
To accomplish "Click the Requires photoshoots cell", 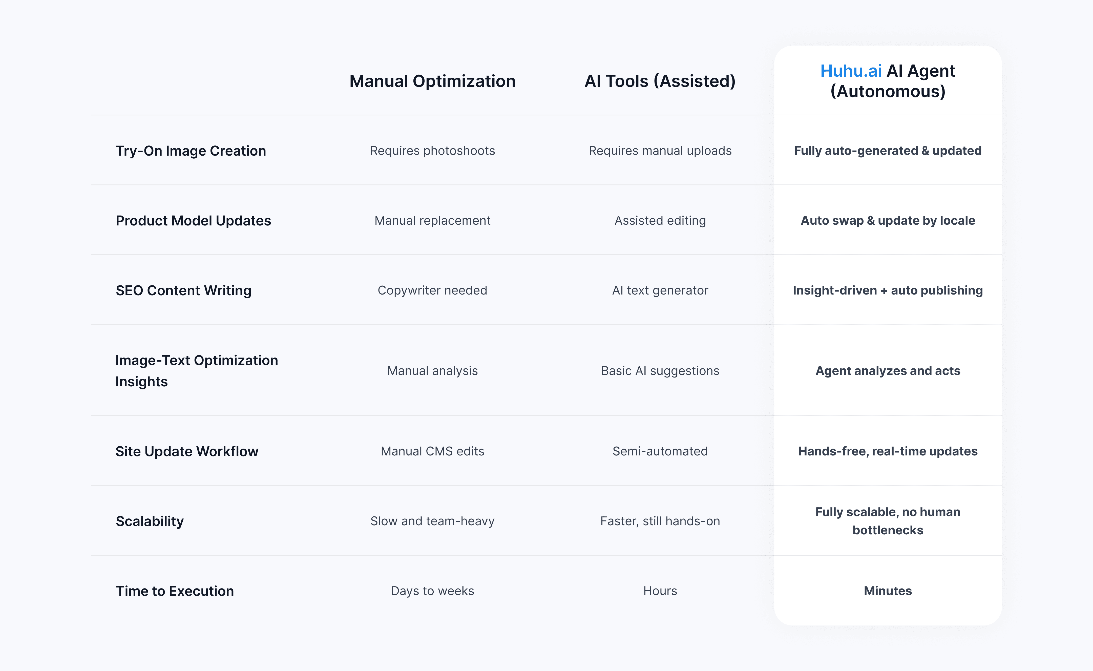I will (x=432, y=151).
